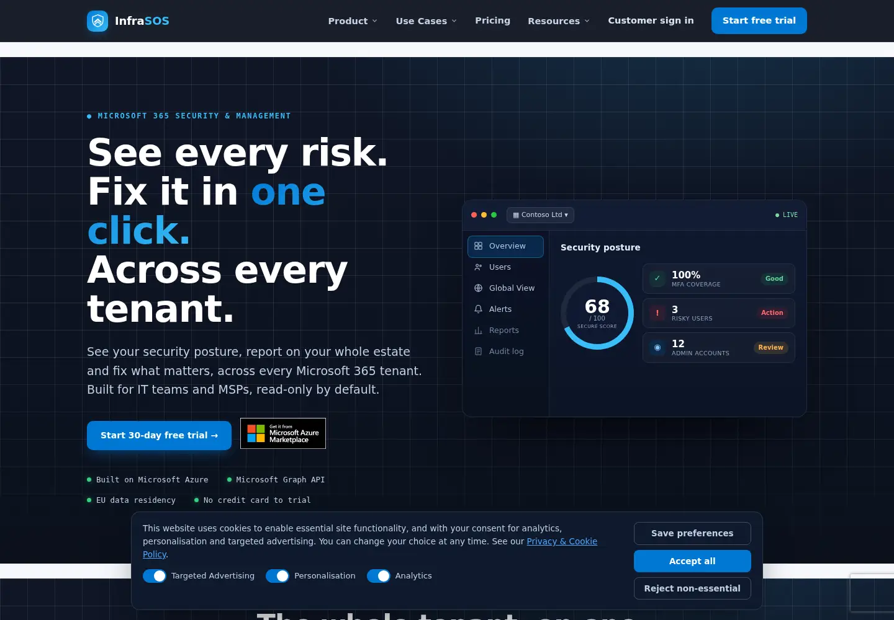
Task: Click the red window dot in dashboard
Action: click(x=474, y=215)
